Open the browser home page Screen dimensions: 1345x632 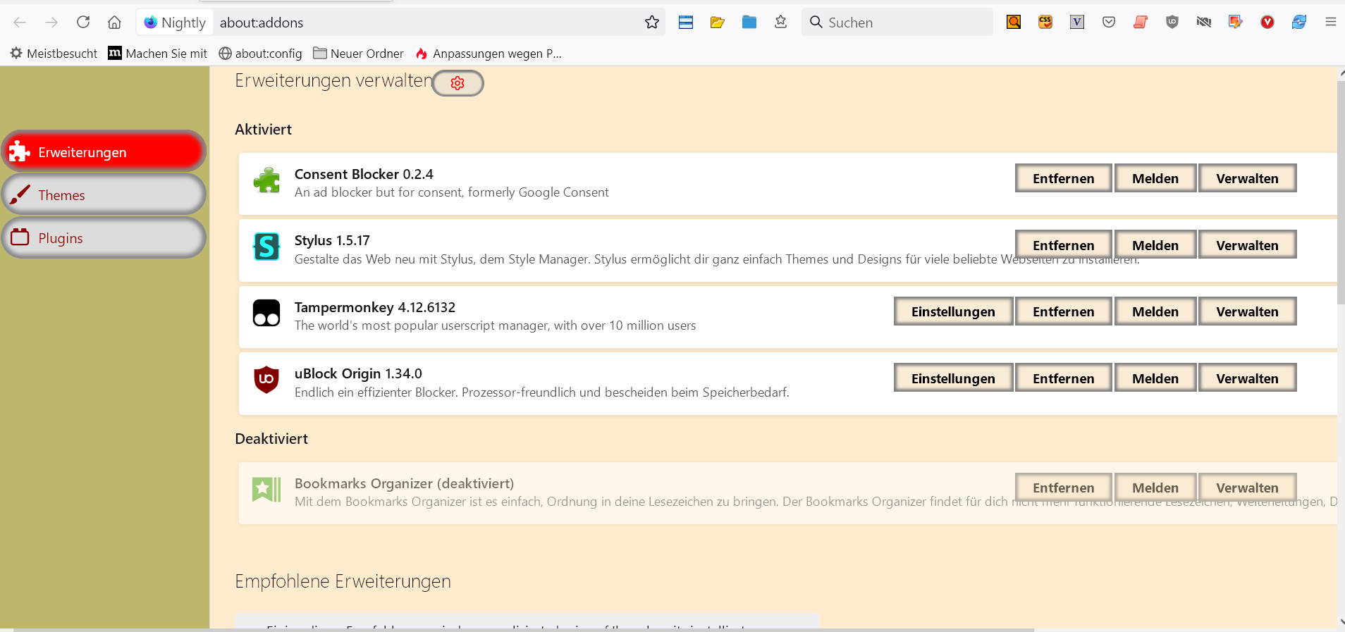(114, 23)
